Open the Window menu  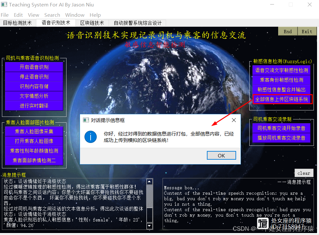[75, 15]
